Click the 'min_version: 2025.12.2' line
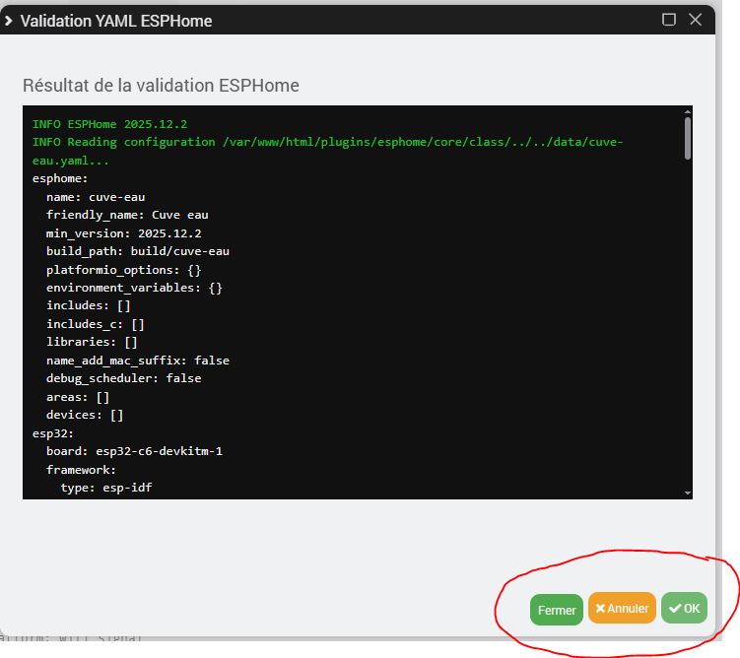 coord(123,233)
